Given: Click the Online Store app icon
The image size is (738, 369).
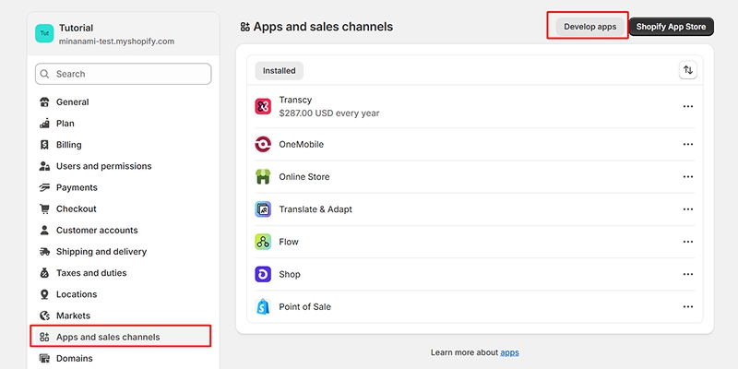Looking at the screenshot, I should 263,177.
